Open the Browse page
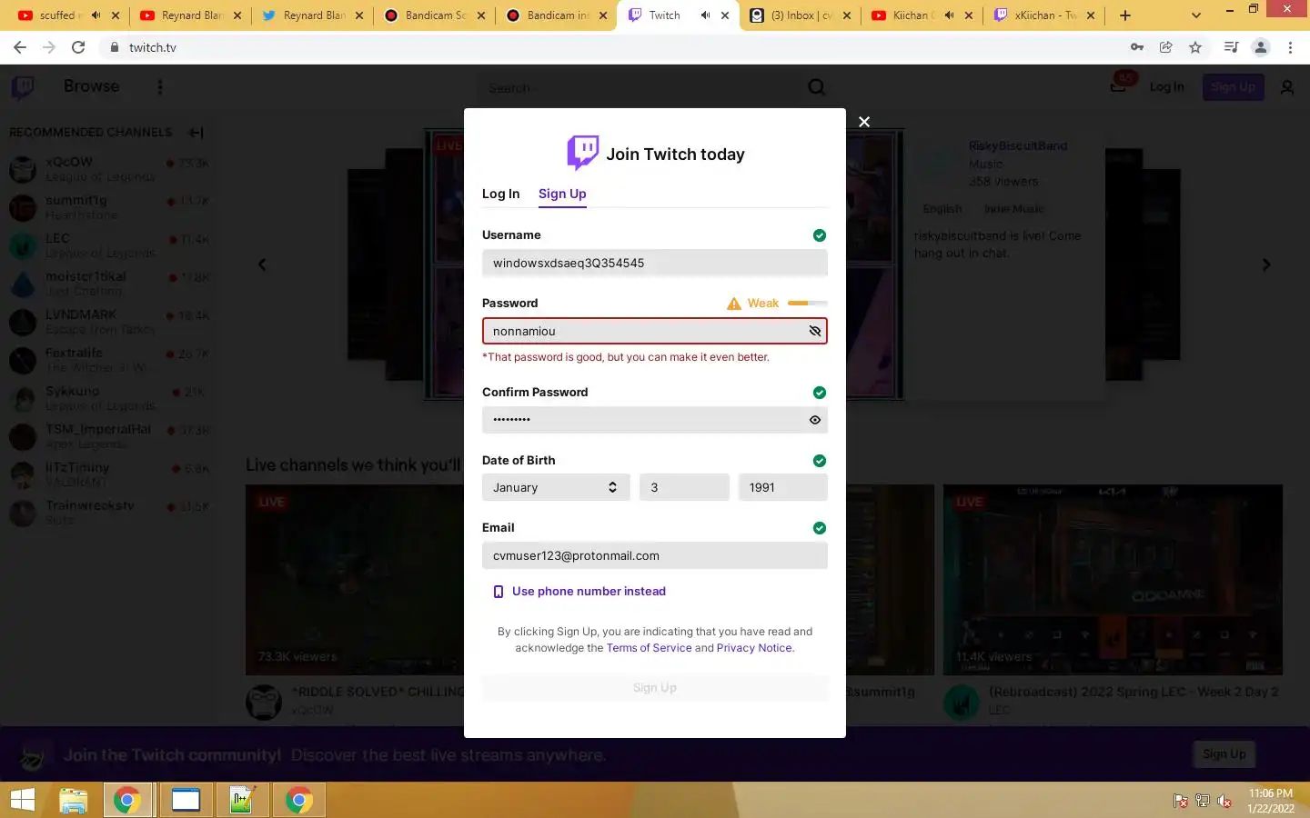Screen dimensions: 1310x818 pos(91,86)
